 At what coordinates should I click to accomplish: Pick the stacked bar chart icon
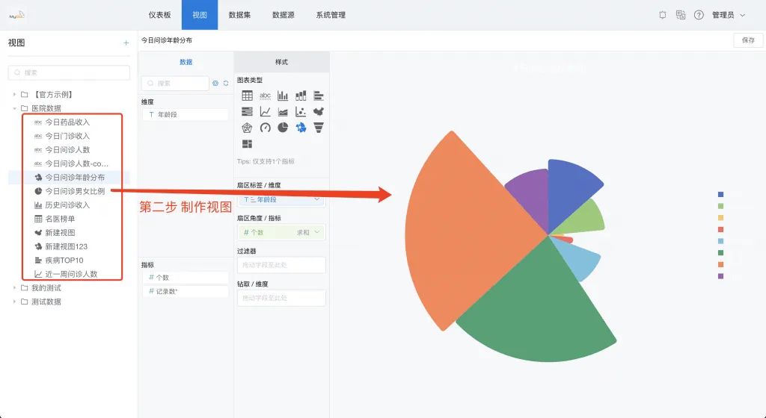tap(301, 96)
